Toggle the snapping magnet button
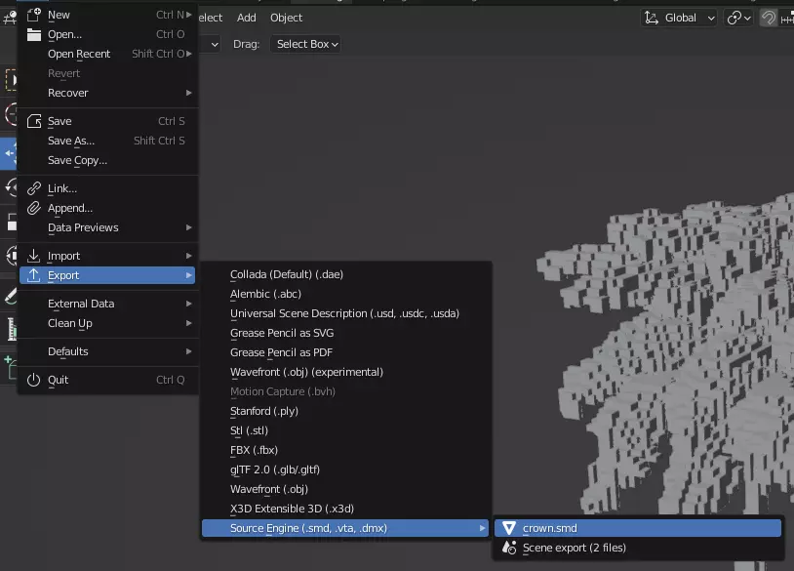The image size is (794, 571). tap(770, 18)
